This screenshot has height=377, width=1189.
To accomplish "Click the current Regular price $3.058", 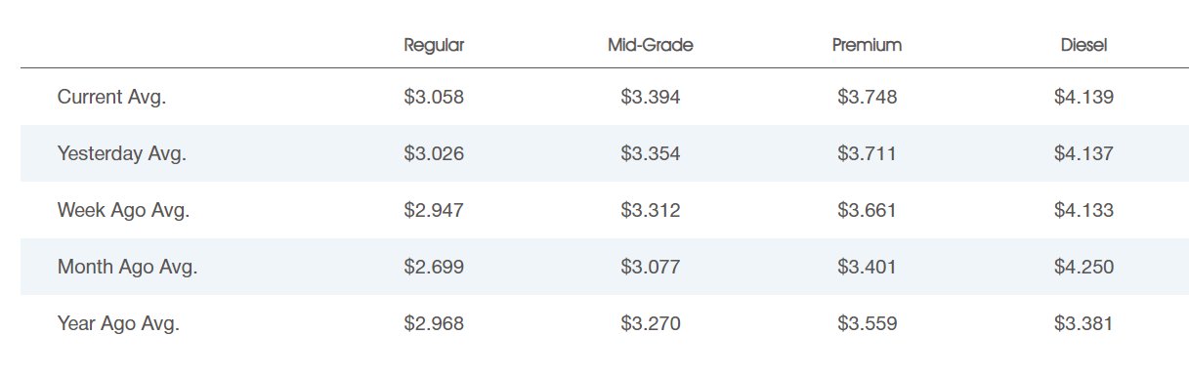I will [x=434, y=98].
